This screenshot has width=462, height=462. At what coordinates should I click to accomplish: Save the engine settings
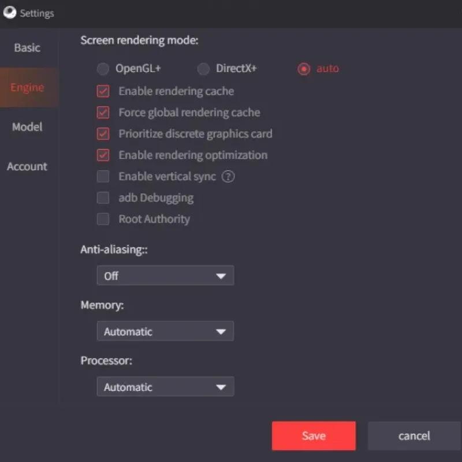(314, 435)
